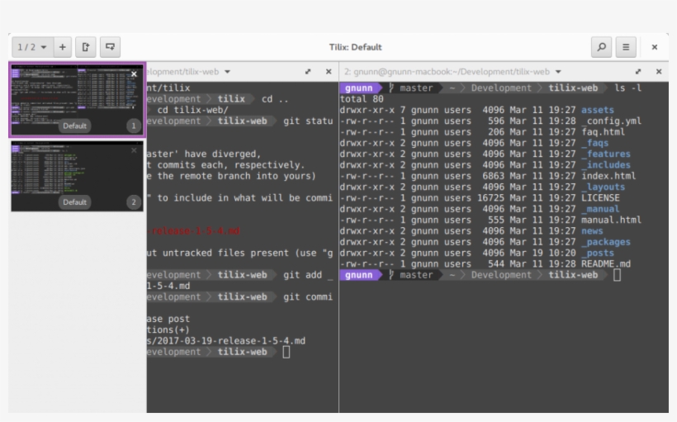Click the '_posts' directory name

click(x=598, y=253)
